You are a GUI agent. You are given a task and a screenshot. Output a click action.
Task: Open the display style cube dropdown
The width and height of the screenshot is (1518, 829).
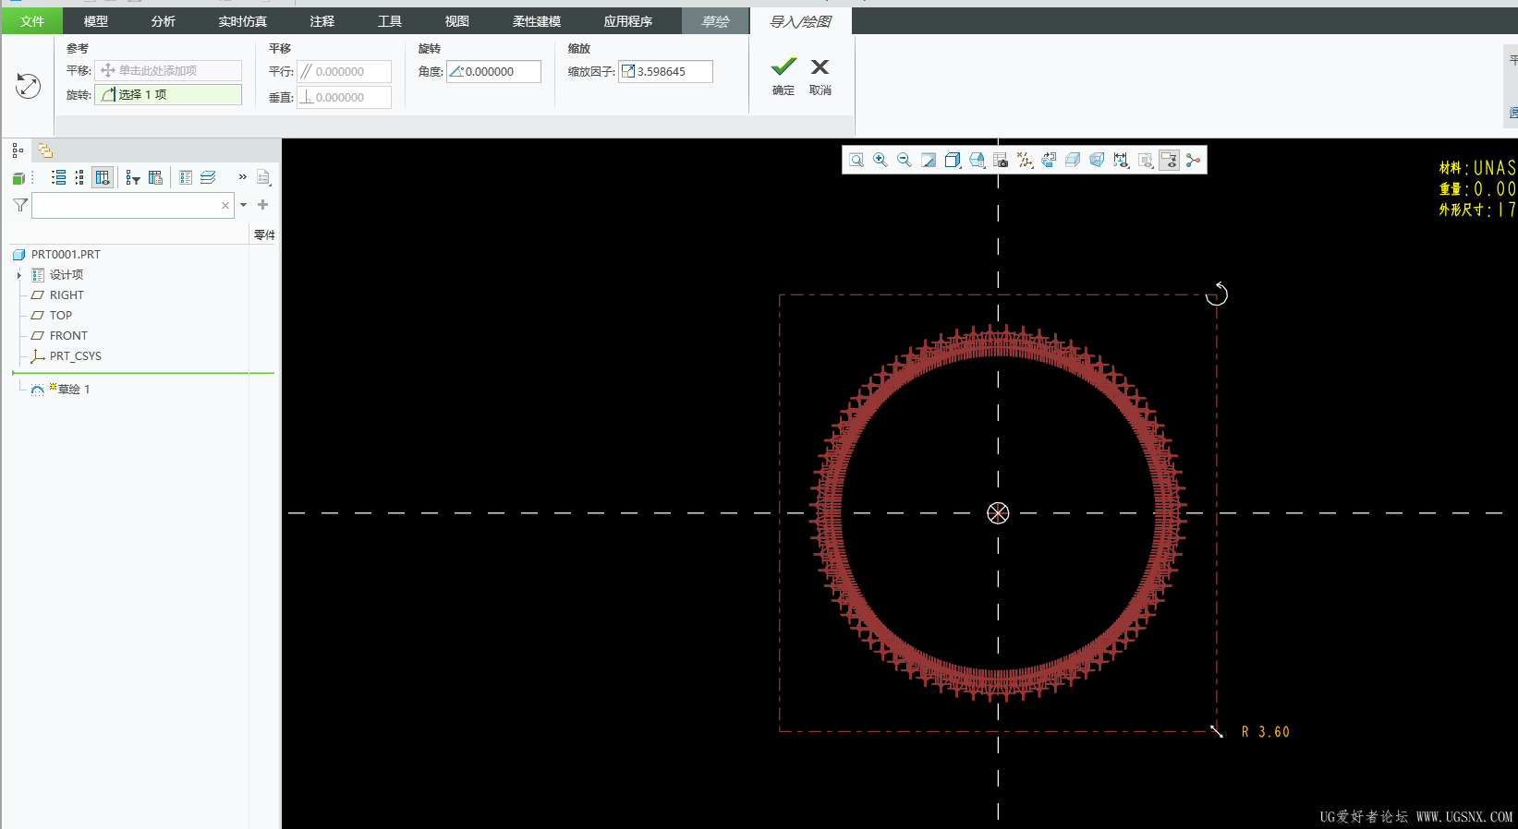pos(953,161)
